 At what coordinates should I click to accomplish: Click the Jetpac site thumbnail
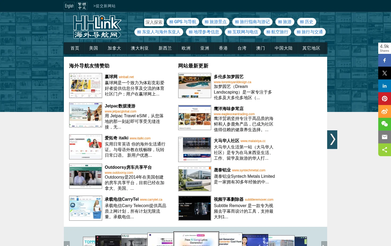[86, 115]
